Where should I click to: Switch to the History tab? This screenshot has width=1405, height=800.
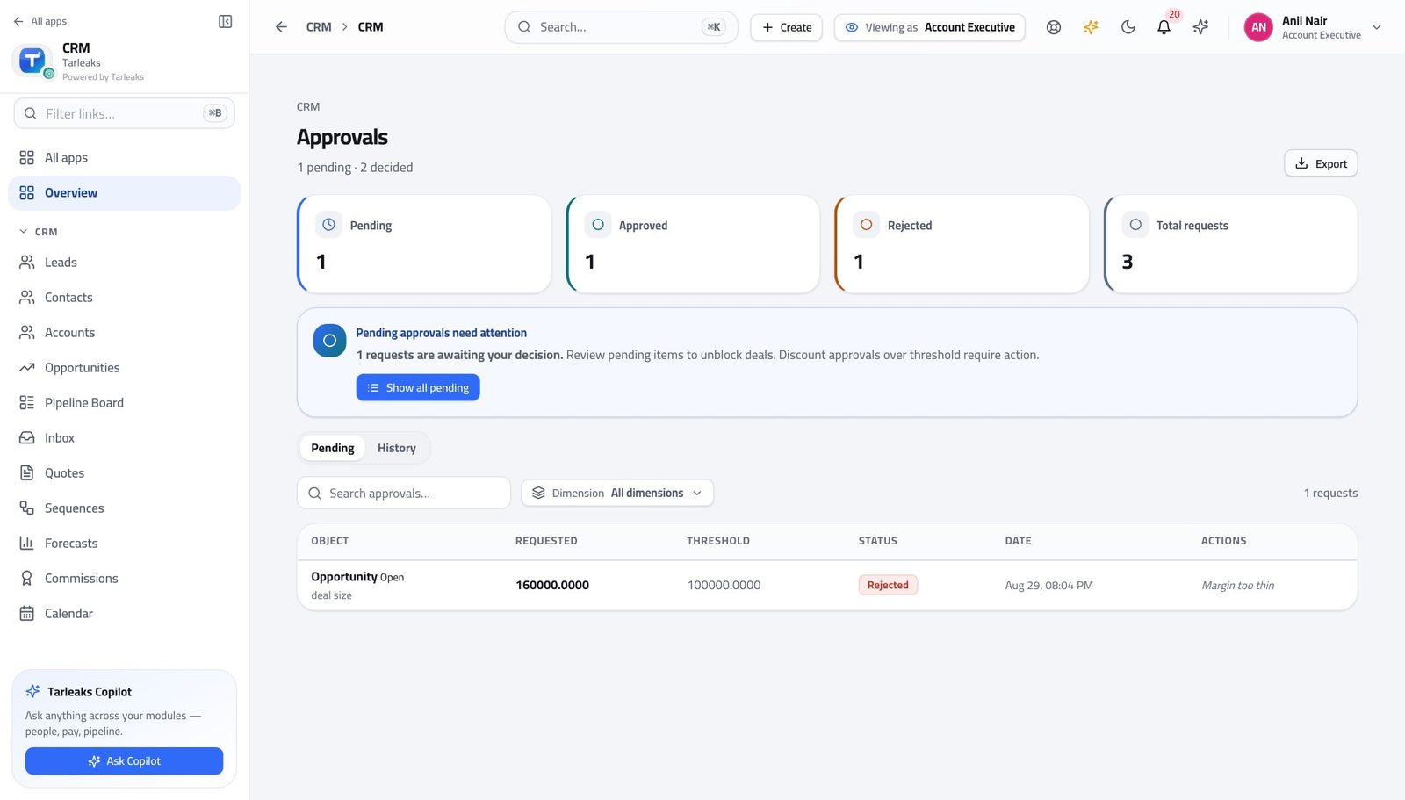[x=397, y=448]
